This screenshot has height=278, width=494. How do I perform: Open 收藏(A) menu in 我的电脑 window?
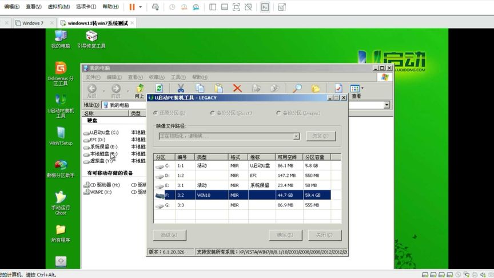click(x=157, y=77)
